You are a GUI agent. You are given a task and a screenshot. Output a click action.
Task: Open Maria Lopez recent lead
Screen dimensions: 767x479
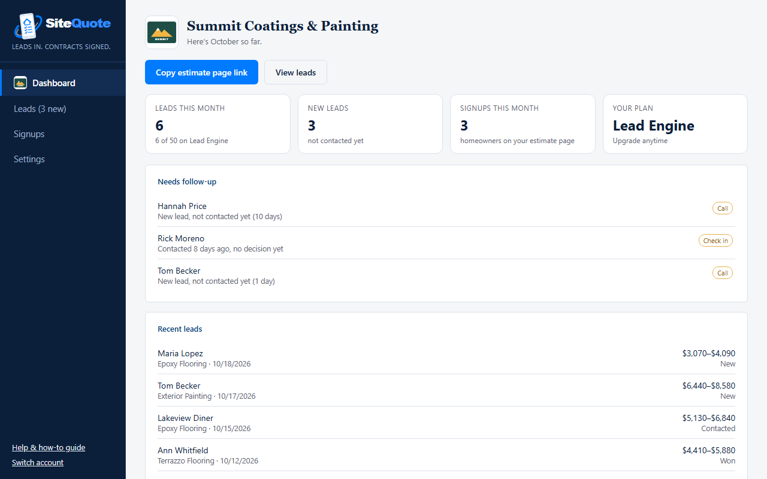(x=446, y=358)
